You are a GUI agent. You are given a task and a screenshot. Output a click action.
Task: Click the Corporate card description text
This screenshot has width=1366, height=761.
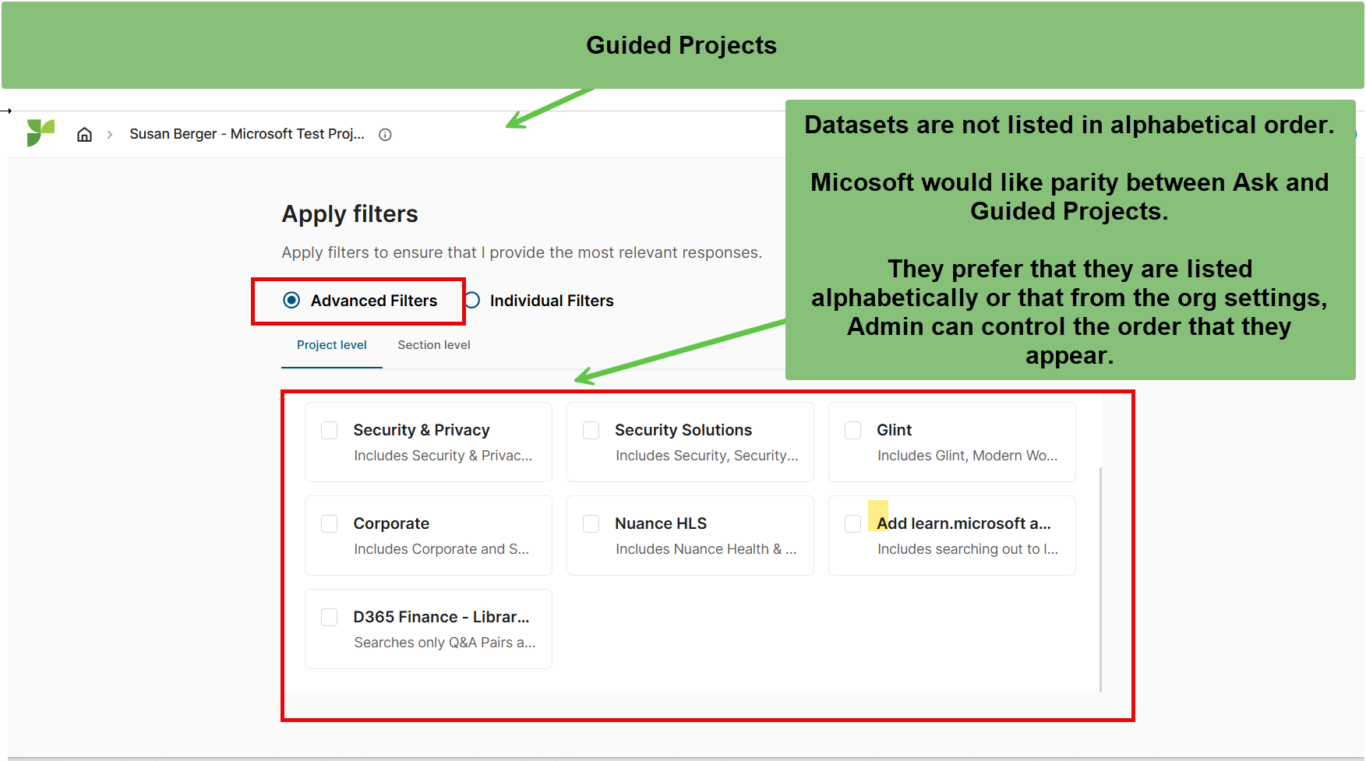tap(442, 549)
